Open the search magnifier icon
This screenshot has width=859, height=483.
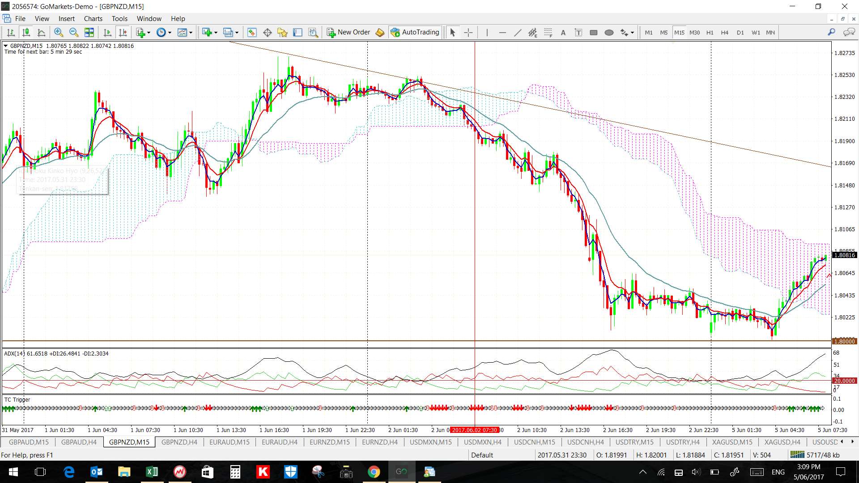tap(831, 32)
